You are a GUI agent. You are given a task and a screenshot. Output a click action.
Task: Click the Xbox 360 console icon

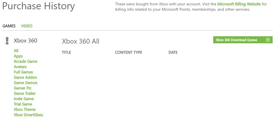pos(7,41)
